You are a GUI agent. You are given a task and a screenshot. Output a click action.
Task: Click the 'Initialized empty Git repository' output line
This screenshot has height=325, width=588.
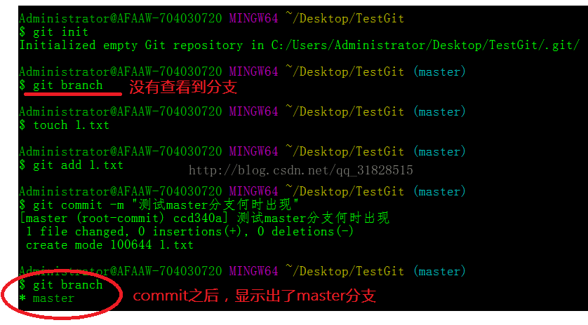point(300,46)
